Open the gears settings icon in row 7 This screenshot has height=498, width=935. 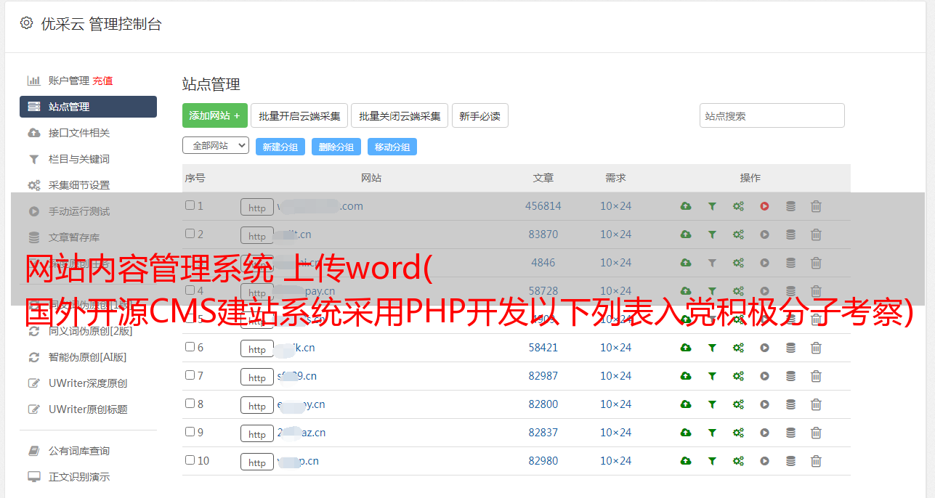tap(738, 376)
